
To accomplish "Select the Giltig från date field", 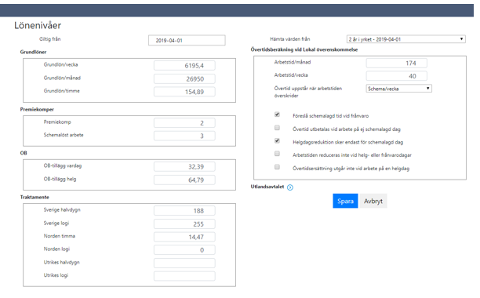I will click(187, 40).
